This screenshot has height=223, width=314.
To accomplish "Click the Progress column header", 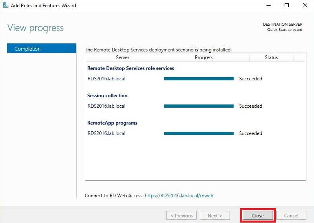I will pos(204,57).
